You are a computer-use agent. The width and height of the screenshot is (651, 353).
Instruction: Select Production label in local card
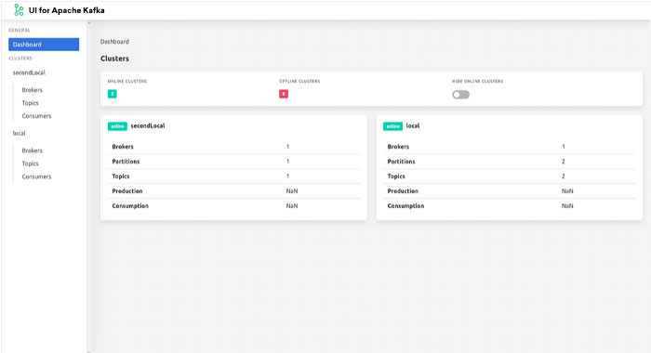coord(403,191)
